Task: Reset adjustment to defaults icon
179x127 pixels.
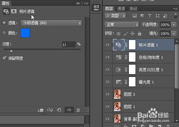Action: pyautogui.click(x=59, y=110)
